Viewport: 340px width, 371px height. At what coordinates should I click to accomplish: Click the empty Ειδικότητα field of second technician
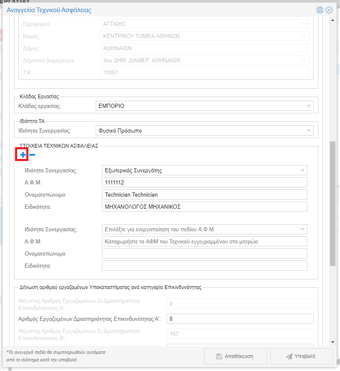point(204,266)
